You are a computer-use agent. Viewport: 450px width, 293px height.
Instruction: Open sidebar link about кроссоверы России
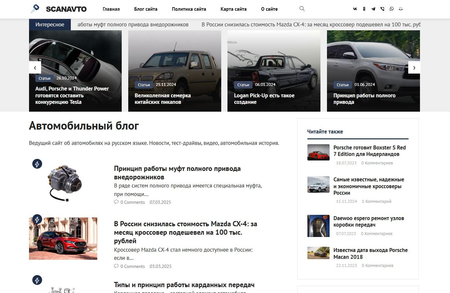369,186
